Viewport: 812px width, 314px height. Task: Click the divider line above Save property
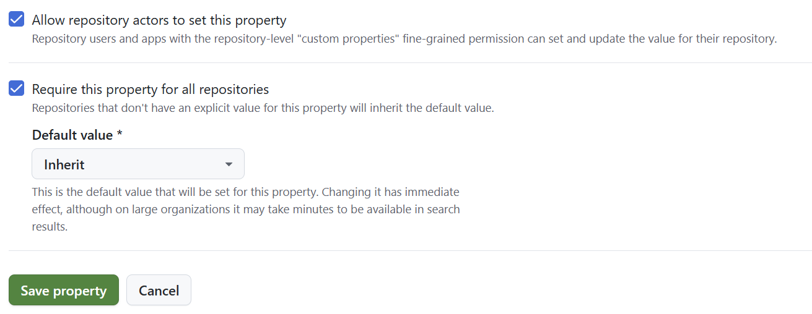click(409, 251)
